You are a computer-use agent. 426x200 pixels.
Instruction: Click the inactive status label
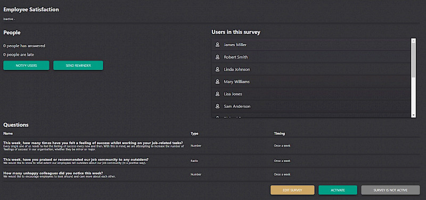click(x=9, y=19)
